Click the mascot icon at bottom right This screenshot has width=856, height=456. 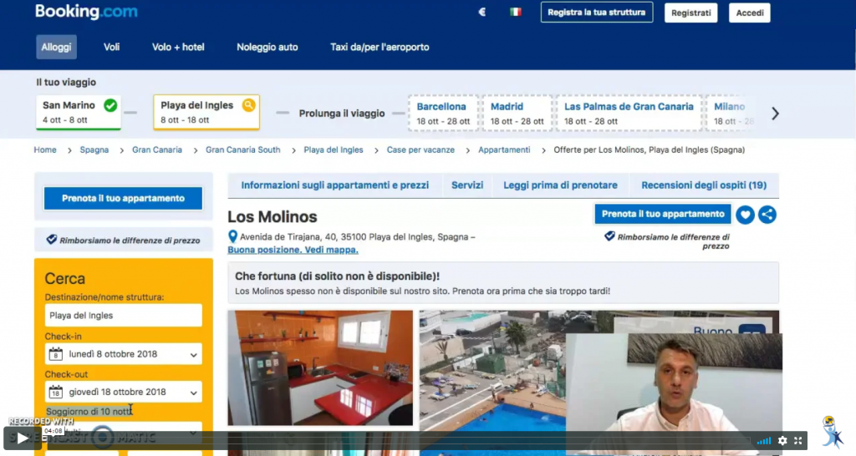(x=833, y=433)
